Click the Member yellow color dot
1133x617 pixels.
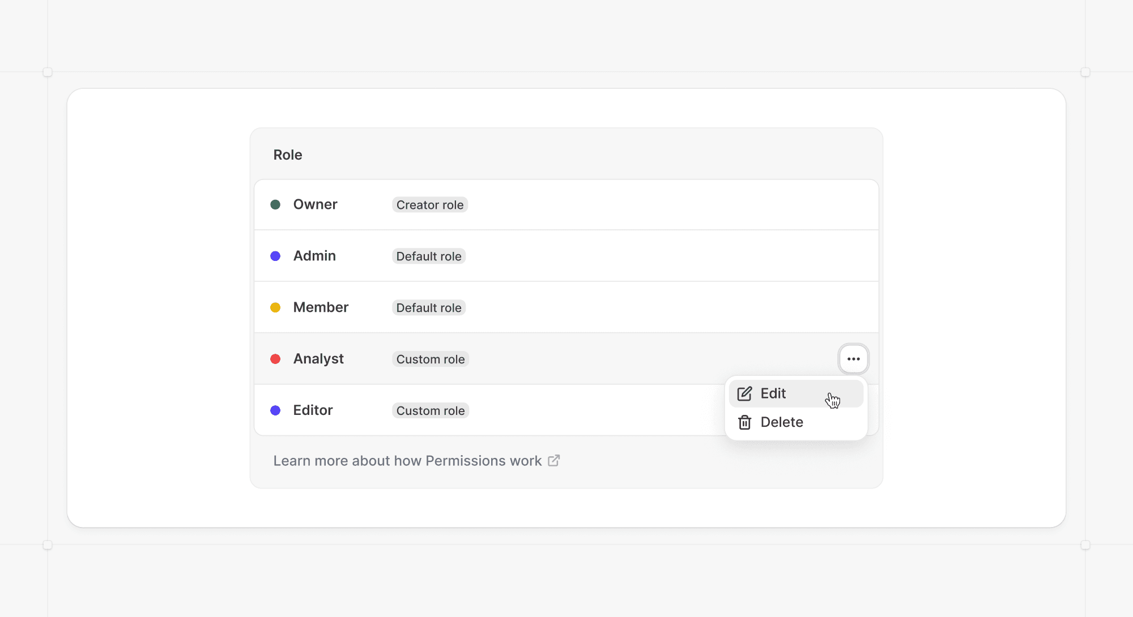[275, 307]
